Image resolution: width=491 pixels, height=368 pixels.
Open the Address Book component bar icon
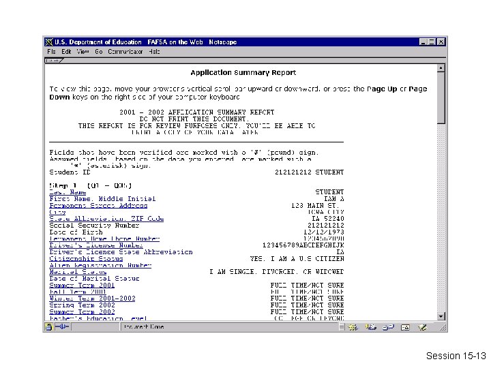(x=405, y=327)
